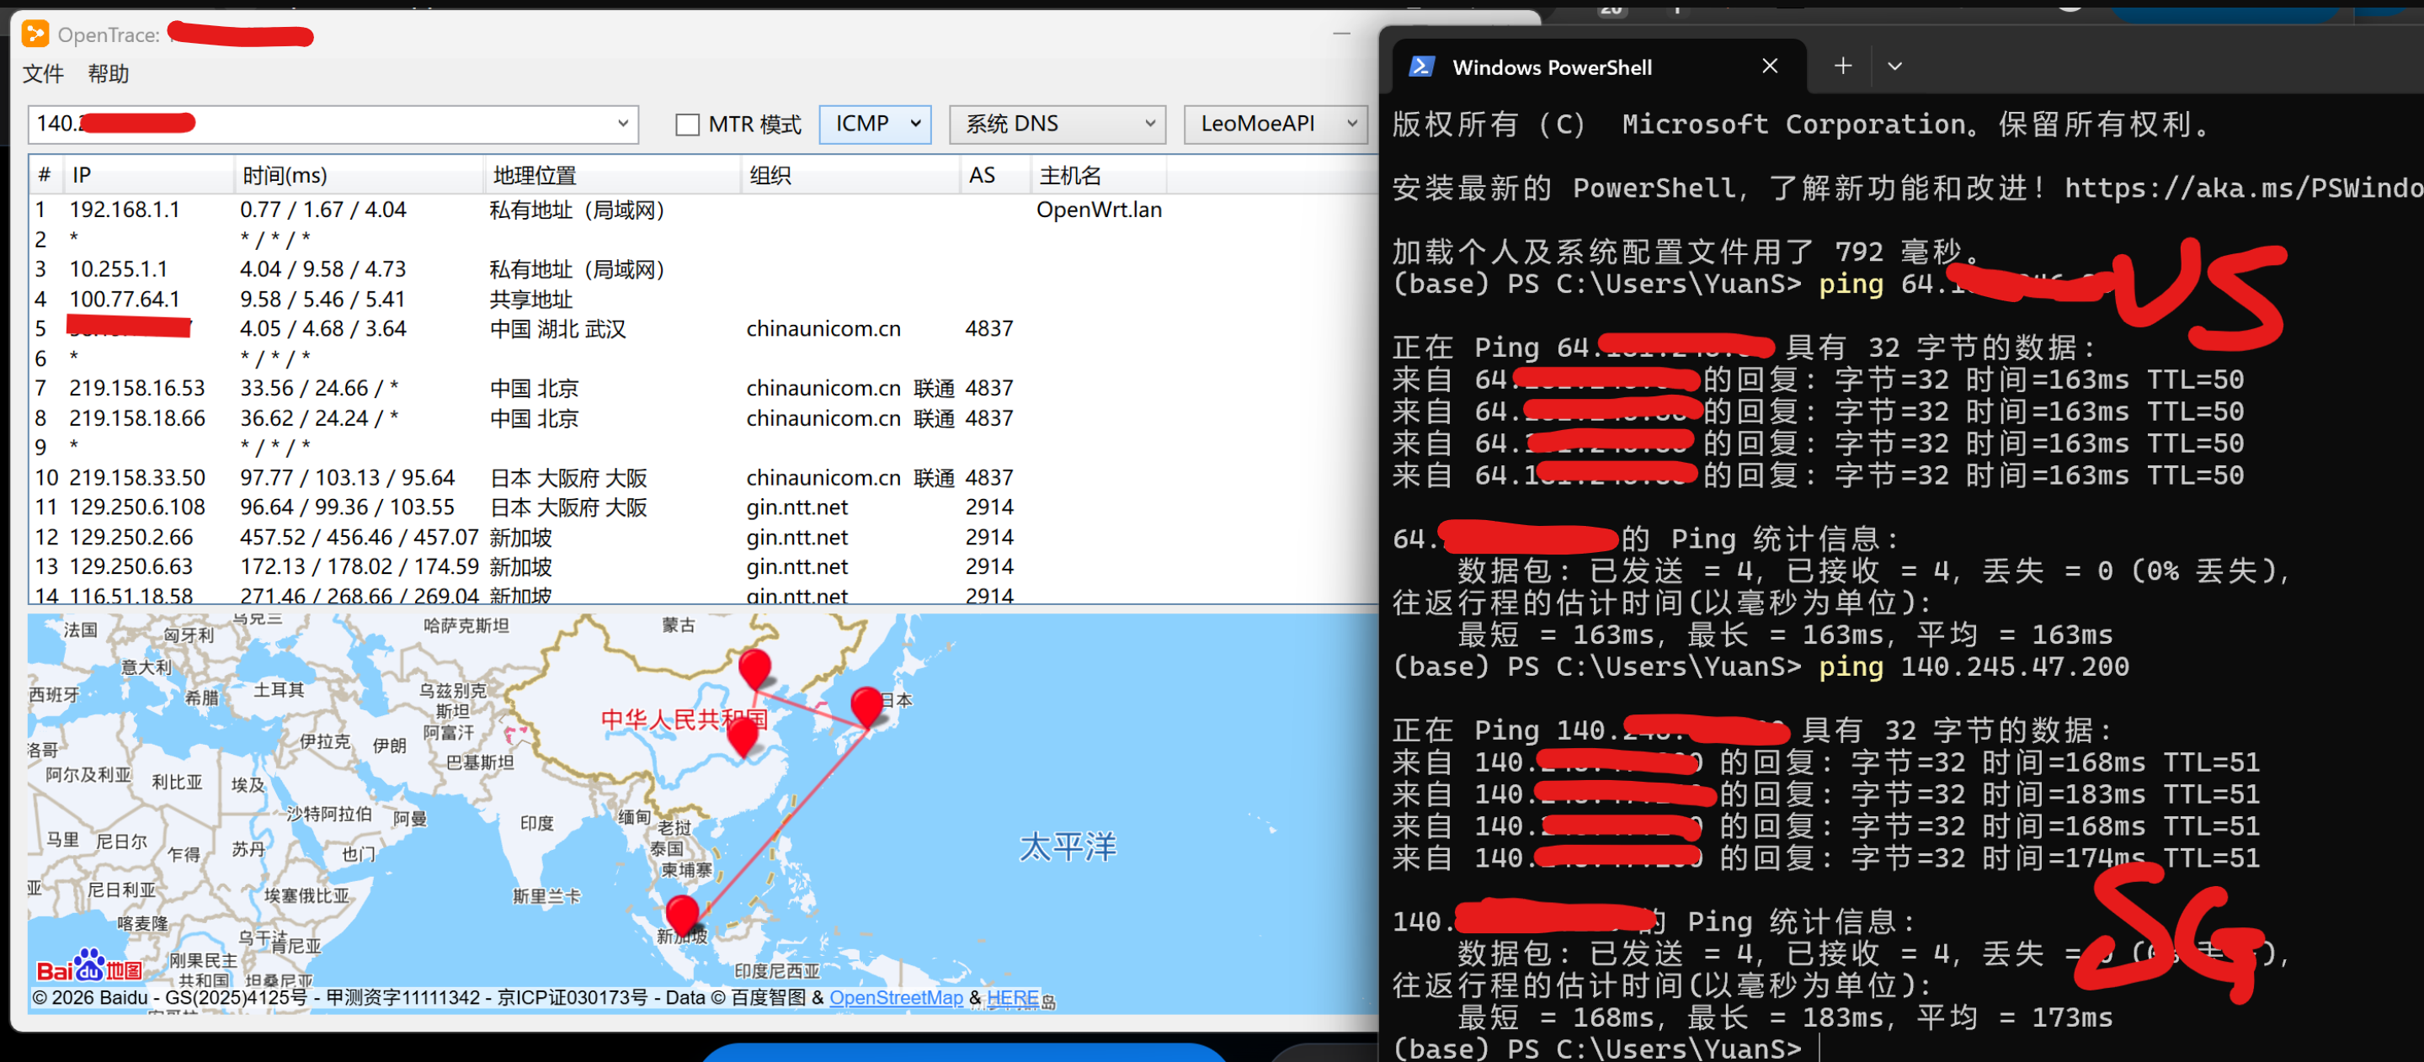Open a new terminal tab with plus

click(x=1842, y=66)
